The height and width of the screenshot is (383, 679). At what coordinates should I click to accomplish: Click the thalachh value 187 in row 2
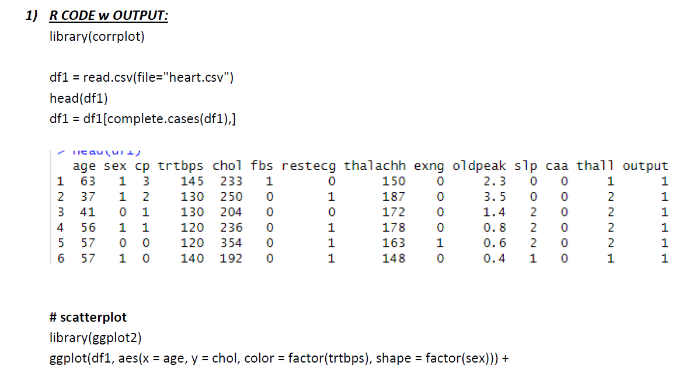tap(394, 197)
